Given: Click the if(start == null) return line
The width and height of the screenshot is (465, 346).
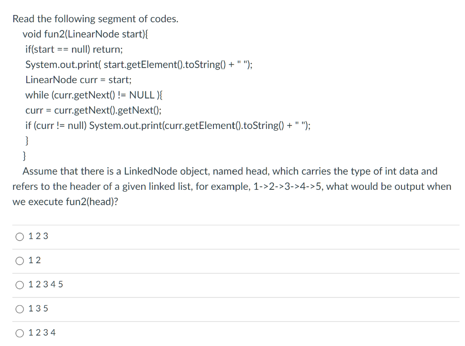Looking at the screenshot, I should pyautogui.click(x=75, y=49).
